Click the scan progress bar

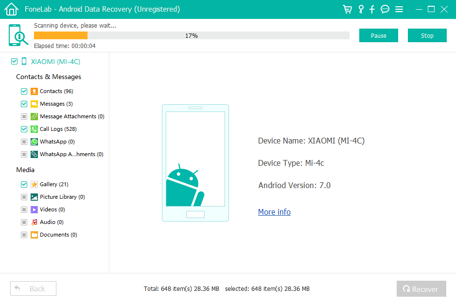click(191, 35)
